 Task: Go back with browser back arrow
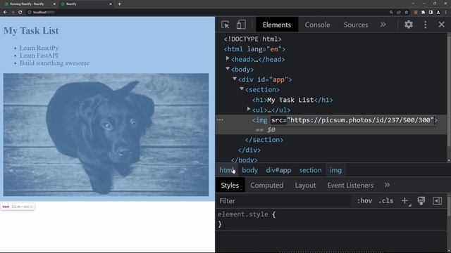5,13
